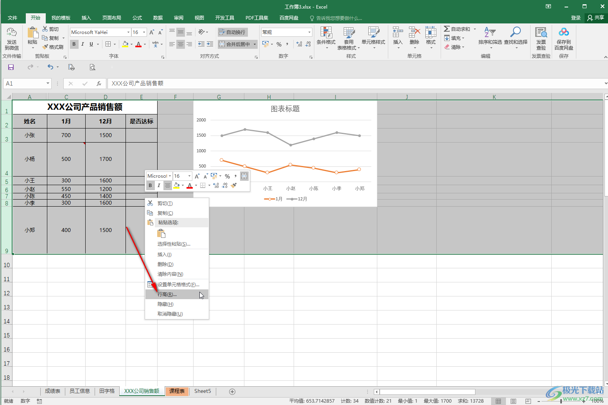The image size is (608, 405).
Task: Click the Sort and Filter icon
Action: (490, 33)
